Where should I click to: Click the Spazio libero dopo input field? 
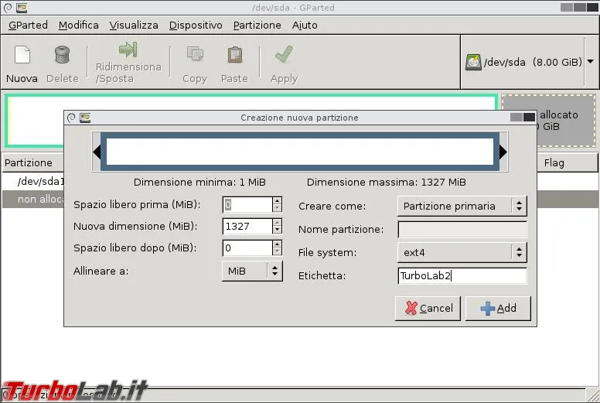(247, 248)
